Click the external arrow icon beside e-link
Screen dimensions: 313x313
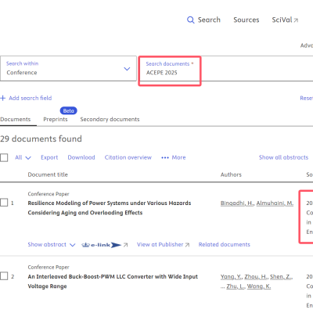pyautogui.click(x=125, y=245)
